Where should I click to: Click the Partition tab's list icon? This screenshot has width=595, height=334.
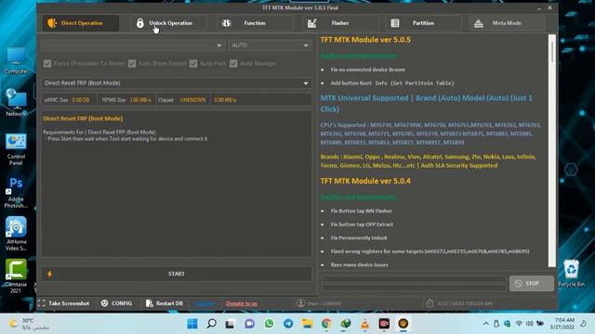click(395, 23)
